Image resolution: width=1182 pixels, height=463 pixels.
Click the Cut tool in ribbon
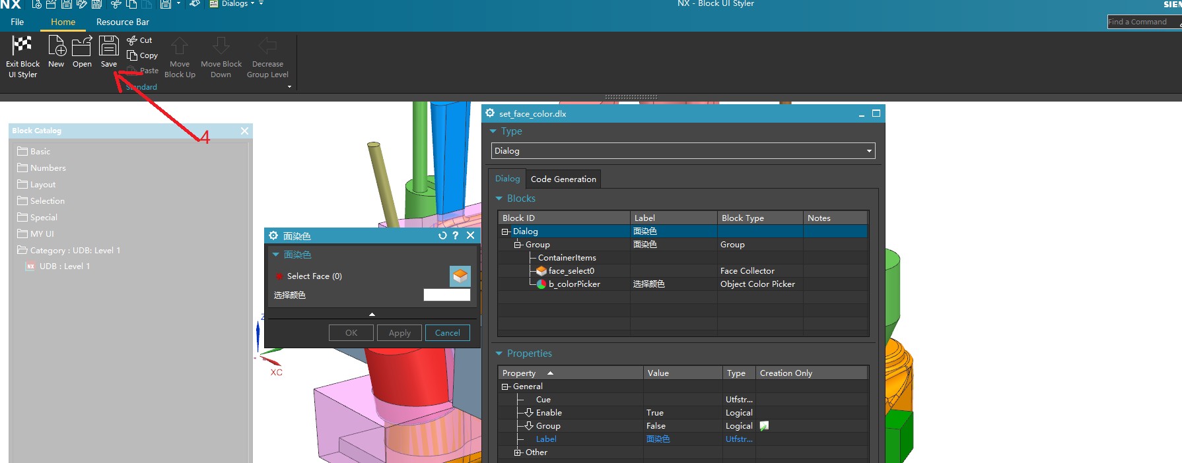140,40
